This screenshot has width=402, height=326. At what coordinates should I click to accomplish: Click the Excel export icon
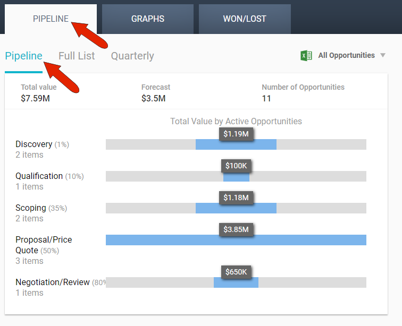click(x=306, y=56)
